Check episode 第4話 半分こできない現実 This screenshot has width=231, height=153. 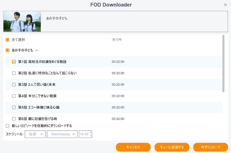[x=14, y=96]
